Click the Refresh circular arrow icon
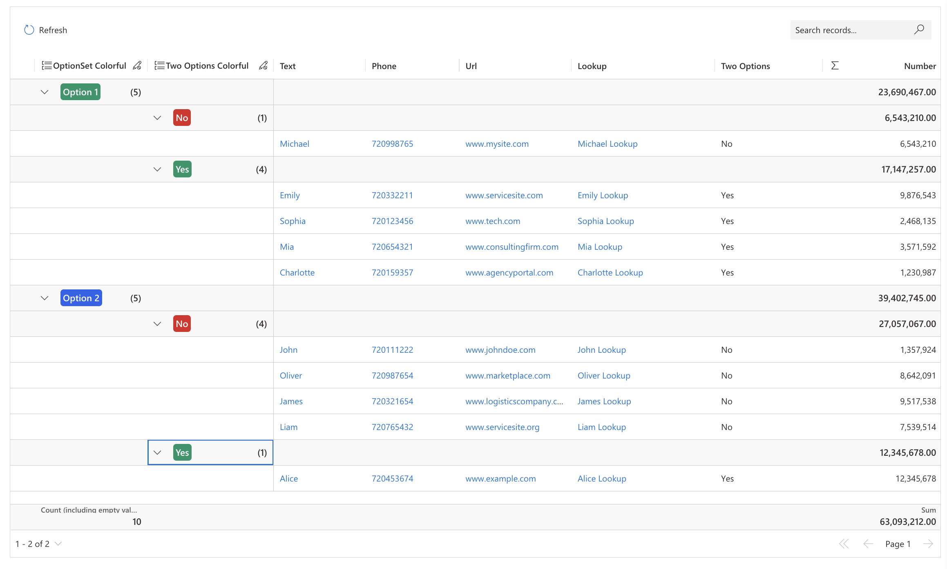The image size is (947, 569). [29, 30]
